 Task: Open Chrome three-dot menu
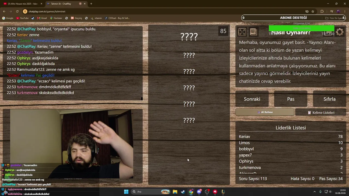pos(345,11)
